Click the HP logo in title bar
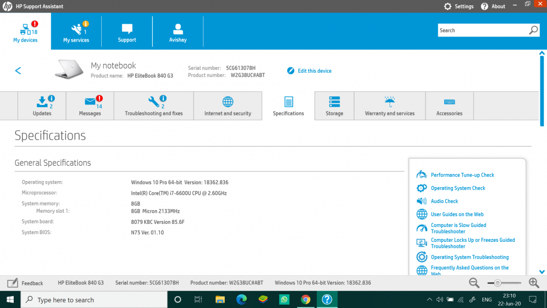The image size is (547, 308). click(x=7, y=6)
